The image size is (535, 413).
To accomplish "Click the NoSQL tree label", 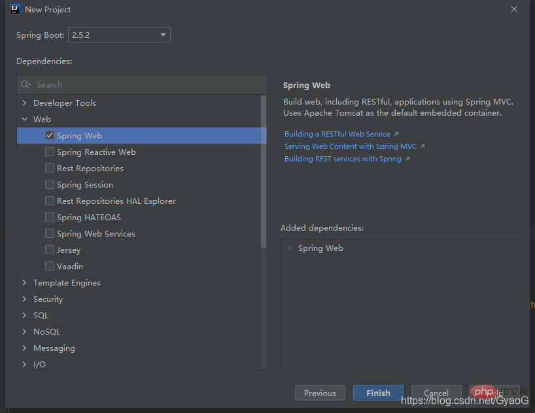I will point(46,332).
